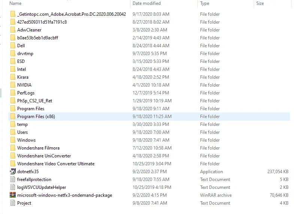Sort by the Date modified column header
The height and width of the screenshot is (214, 305).
[147, 3]
